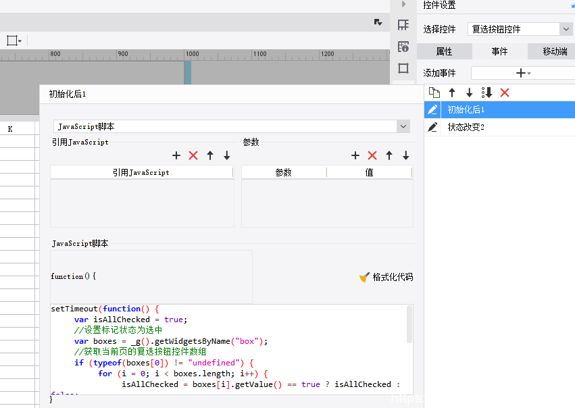The height and width of the screenshot is (408, 575).
Task: Open the top side-panel icon
Action: pyautogui.click(x=403, y=25)
